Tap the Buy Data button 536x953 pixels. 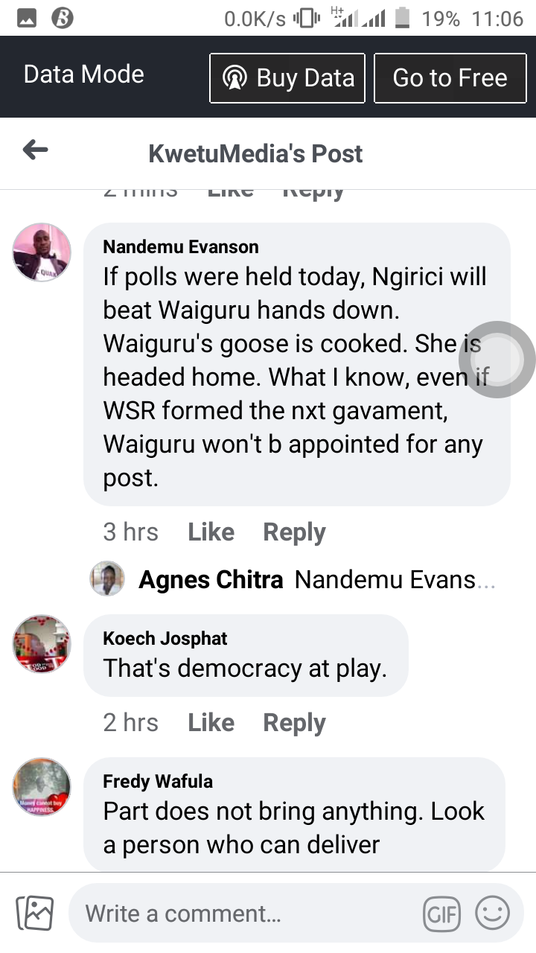click(287, 77)
